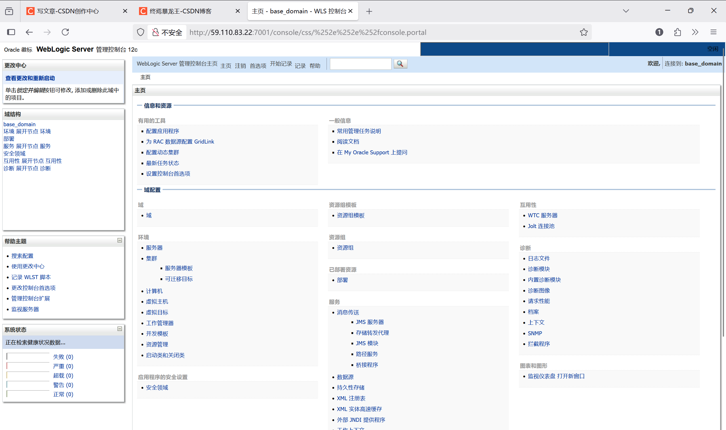The height and width of the screenshot is (430, 726).
Task: Collapse the 系统状态 panel
Action: (x=120, y=328)
